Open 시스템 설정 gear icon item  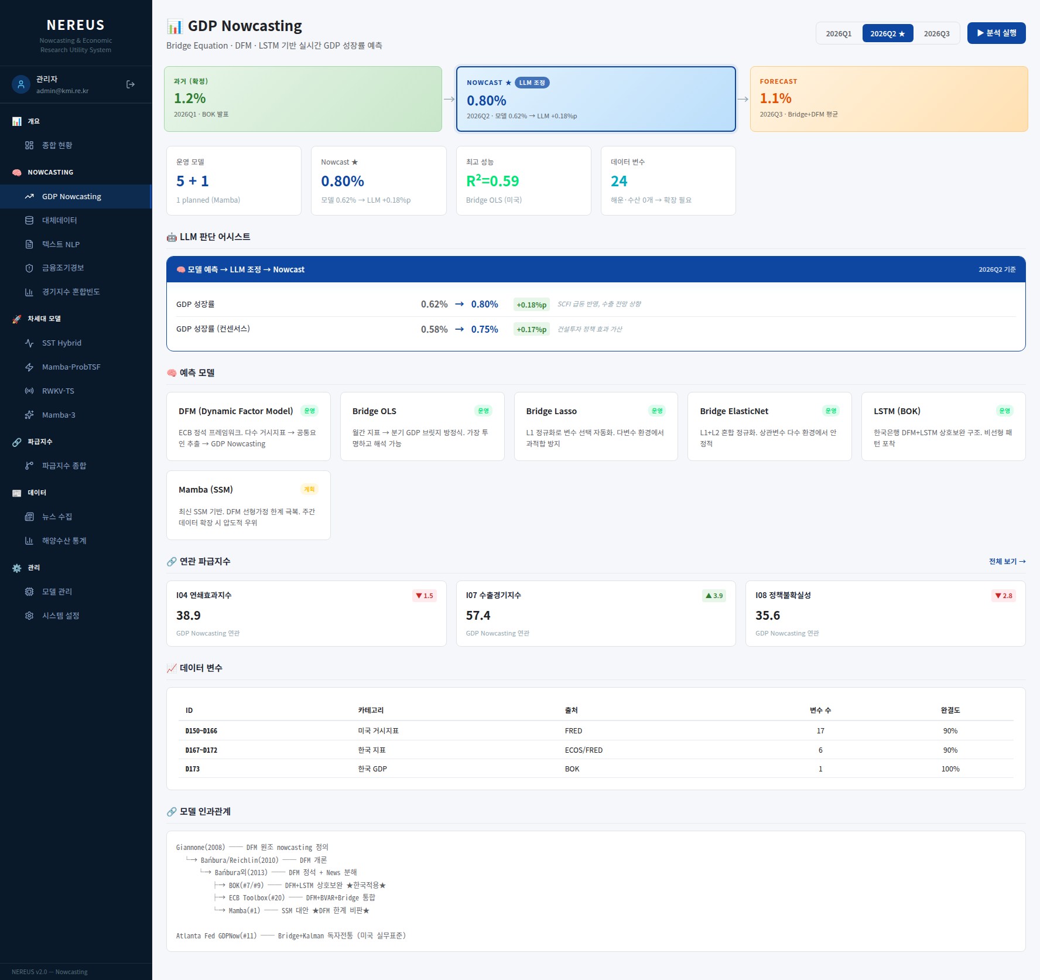tap(29, 616)
